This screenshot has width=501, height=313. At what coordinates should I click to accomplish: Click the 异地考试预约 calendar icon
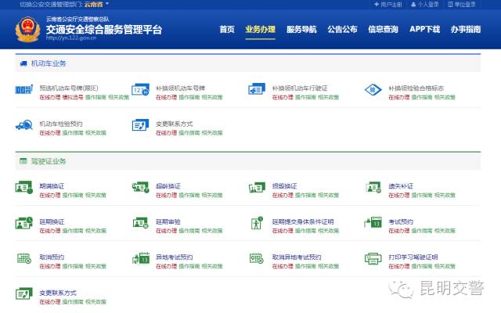[141, 258]
